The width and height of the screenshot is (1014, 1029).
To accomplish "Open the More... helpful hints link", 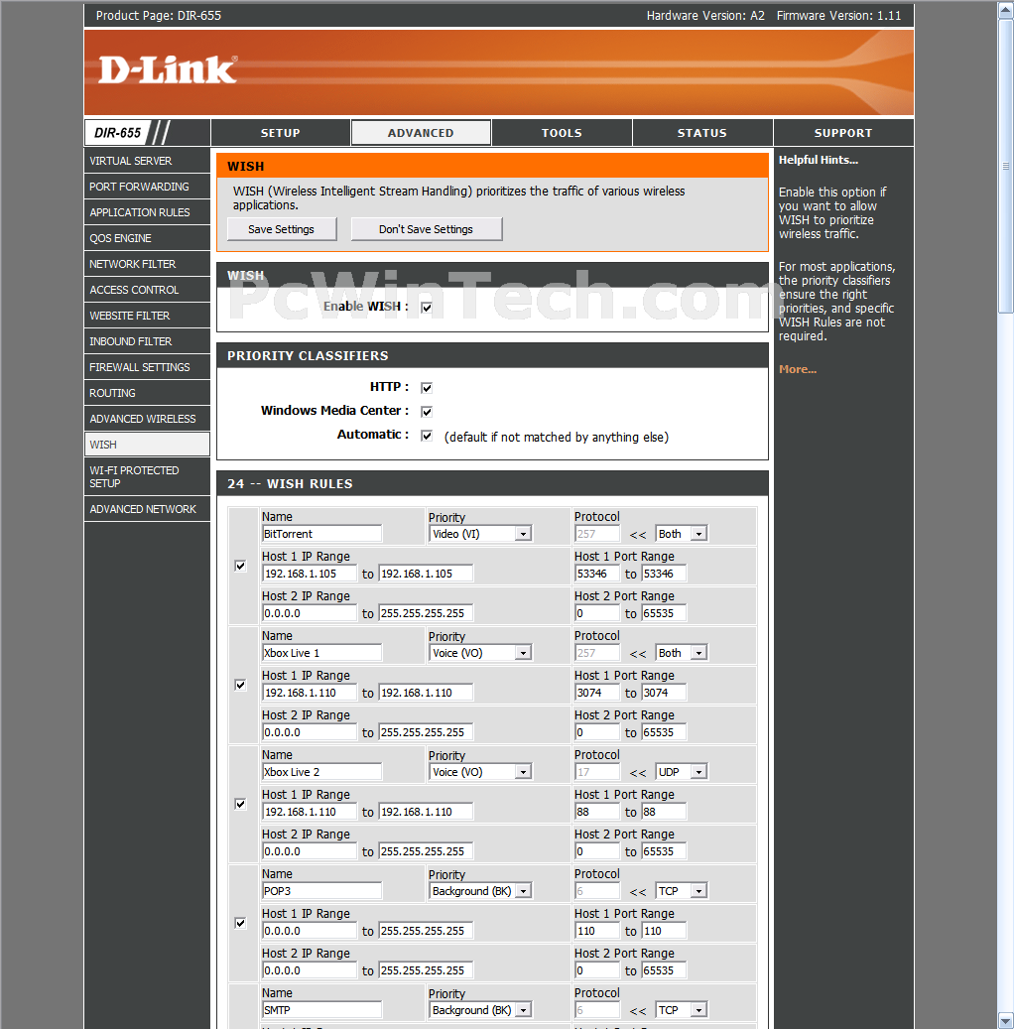I will 798,369.
